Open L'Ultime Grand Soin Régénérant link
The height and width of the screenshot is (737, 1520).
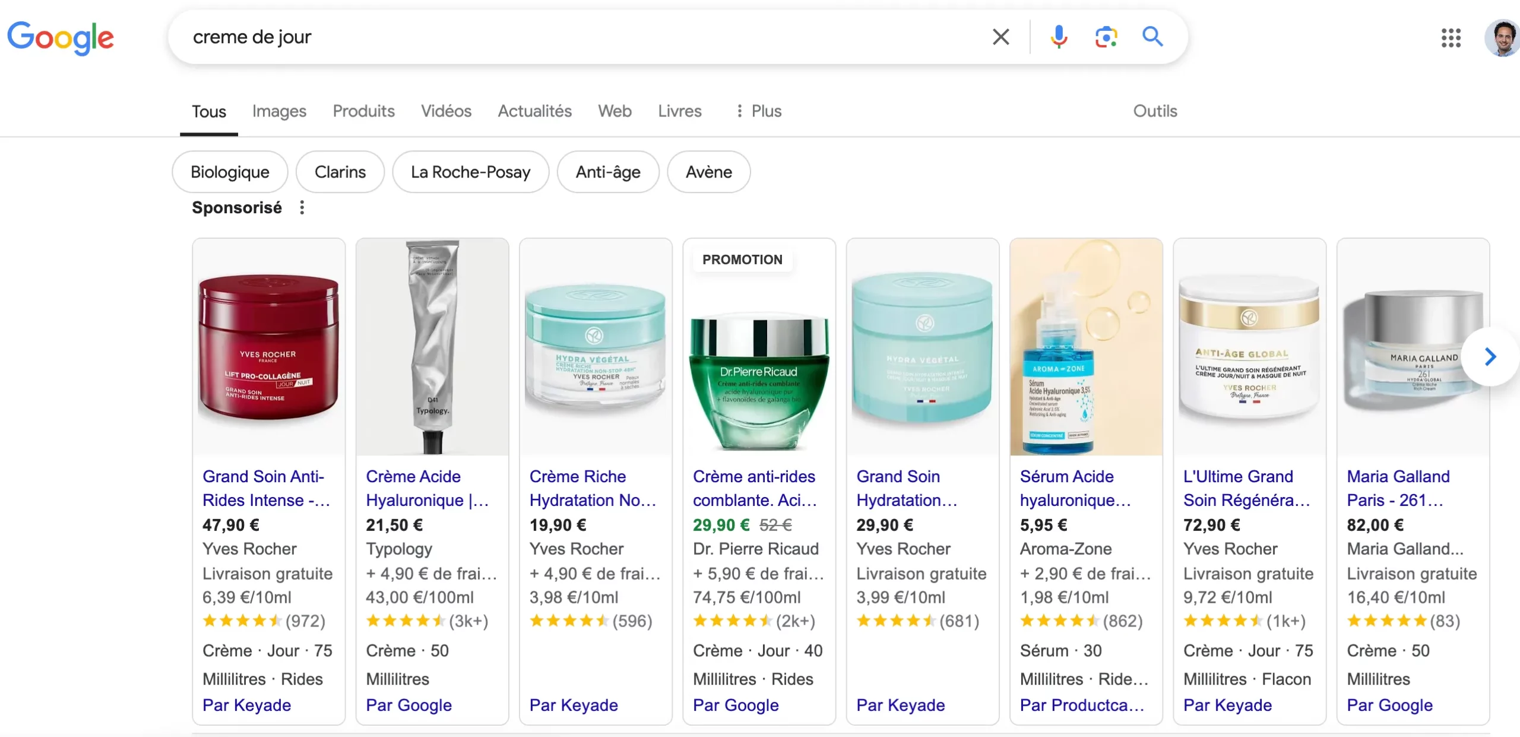[1247, 488]
